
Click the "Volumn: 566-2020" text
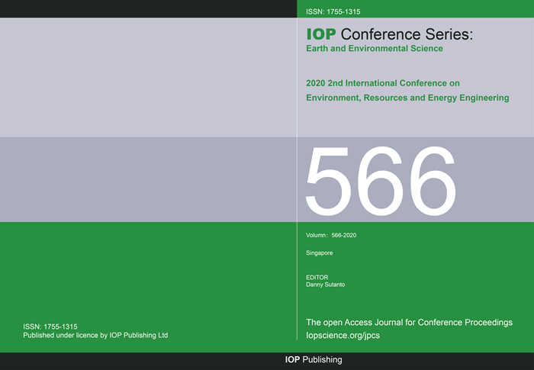331,236
